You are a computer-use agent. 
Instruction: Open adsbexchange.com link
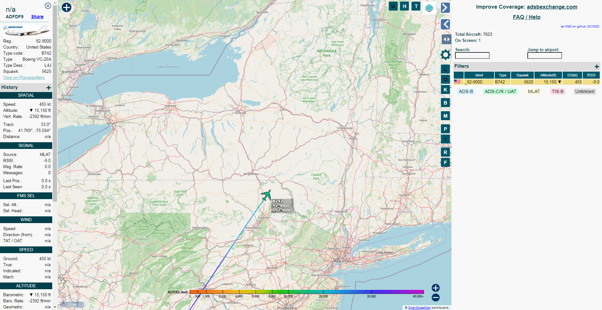coord(552,7)
